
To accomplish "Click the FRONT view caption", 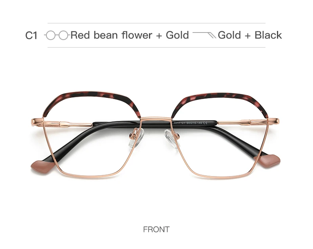I will click(156, 229).
